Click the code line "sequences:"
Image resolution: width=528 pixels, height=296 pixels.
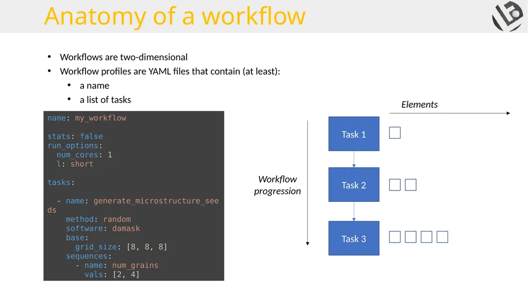(89, 256)
